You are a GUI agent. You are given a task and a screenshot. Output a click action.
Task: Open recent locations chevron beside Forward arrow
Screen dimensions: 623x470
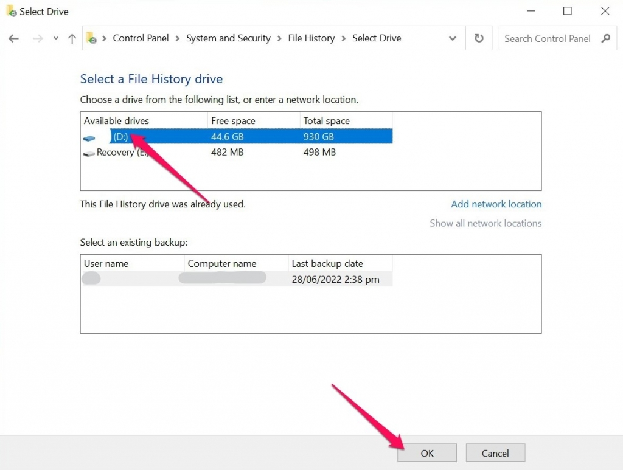tap(55, 38)
